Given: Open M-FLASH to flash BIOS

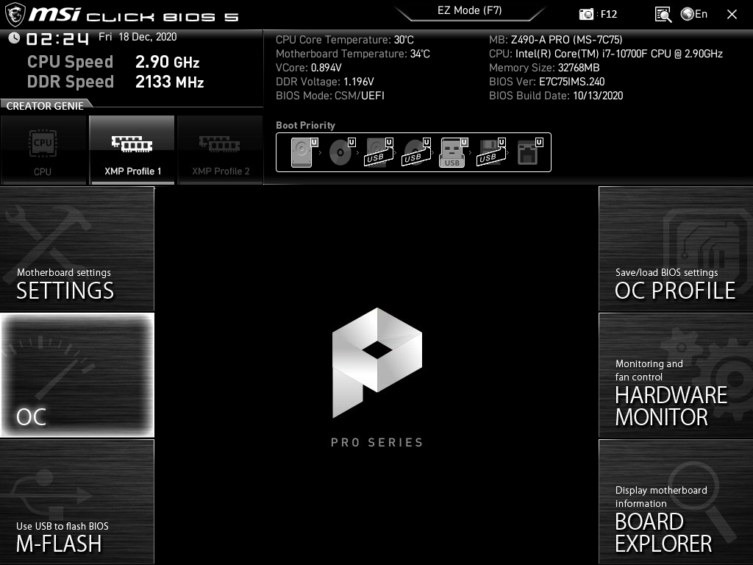Looking at the screenshot, I should (77, 502).
